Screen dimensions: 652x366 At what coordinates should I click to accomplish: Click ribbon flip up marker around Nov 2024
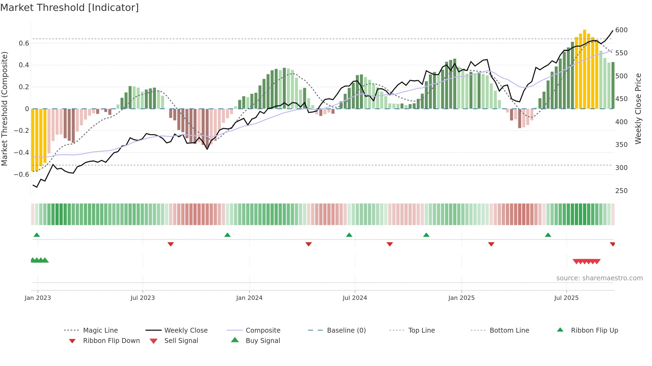(426, 235)
